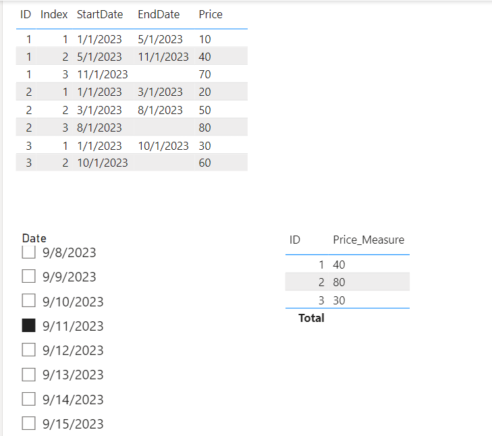Select the Price cell 50
492x436 pixels.
[x=204, y=110]
